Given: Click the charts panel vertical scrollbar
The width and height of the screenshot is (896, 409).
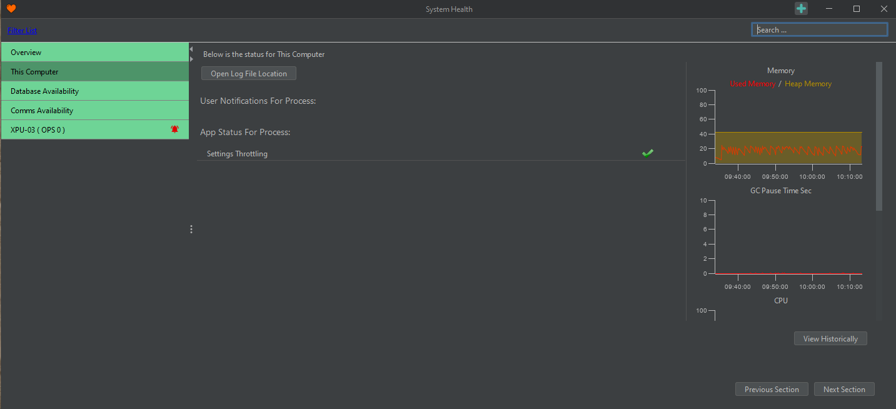Looking at the screenshot, I should (878, 138).
